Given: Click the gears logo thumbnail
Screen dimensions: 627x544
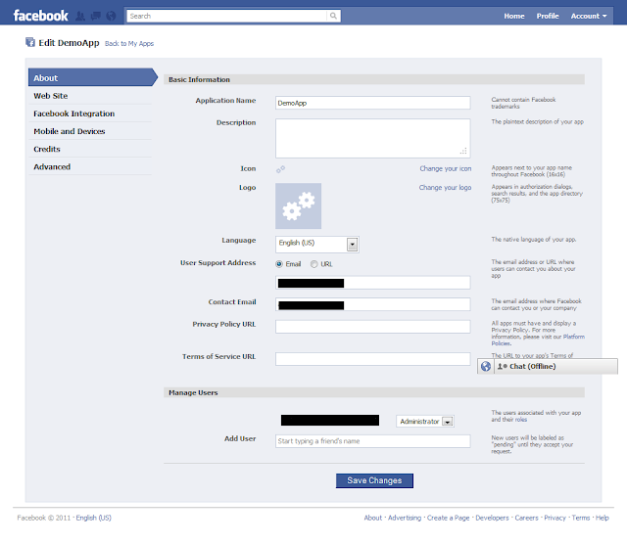Looking at the screenshot, I should click(298, 206).
